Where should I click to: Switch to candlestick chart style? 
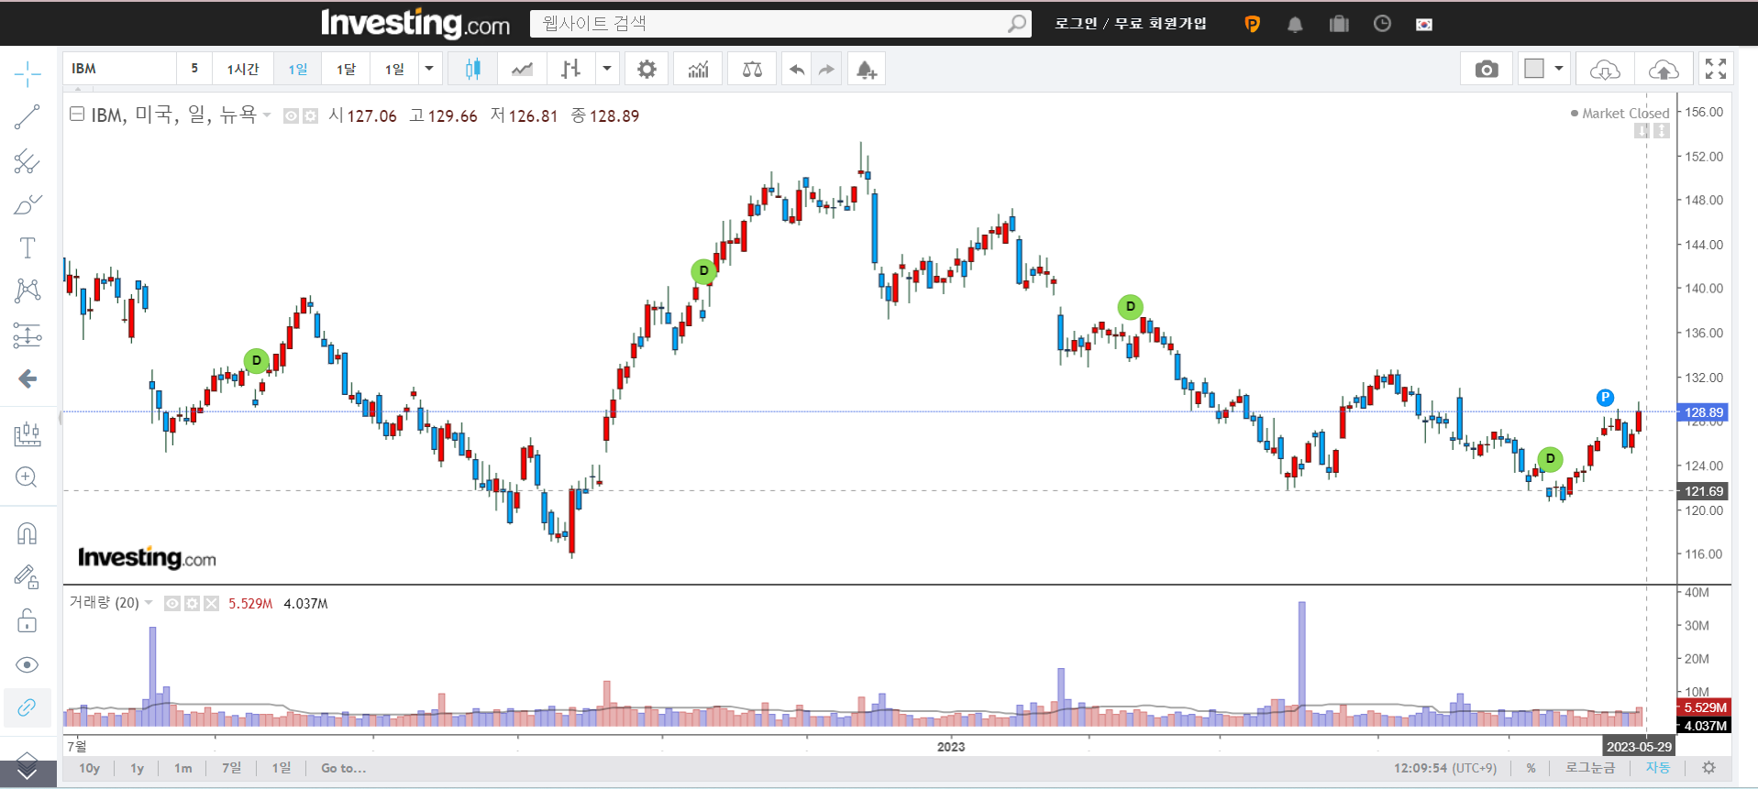(473, 69)
